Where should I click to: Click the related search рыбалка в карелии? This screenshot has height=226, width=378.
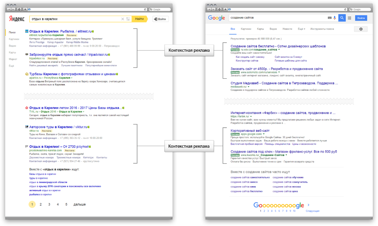[41, 194]
